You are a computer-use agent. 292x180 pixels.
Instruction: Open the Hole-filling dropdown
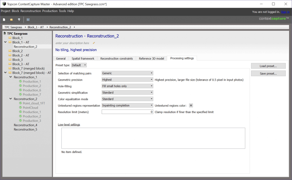click(127, 86)
